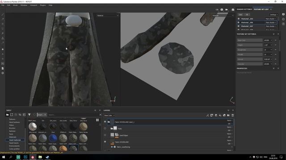Open Steam from the taskbar

tap(47, 157)
